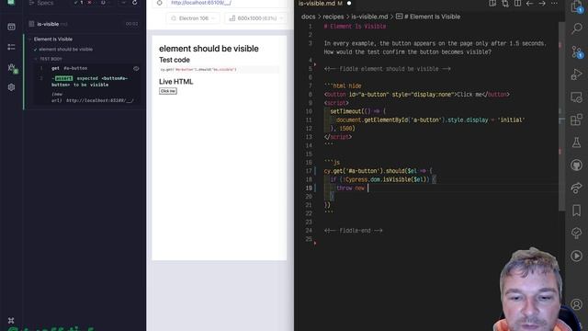Expand the Specs list panel
The width and height of the screenshot is (588, 331).
point(42,3)
